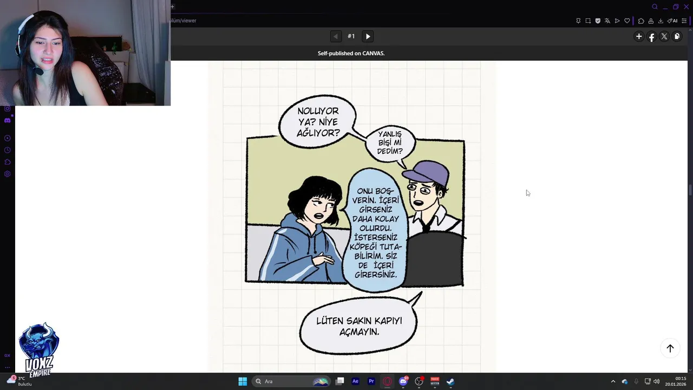
Task: Open Premiere Pro from taskbar
Action: tap(371, 381)
